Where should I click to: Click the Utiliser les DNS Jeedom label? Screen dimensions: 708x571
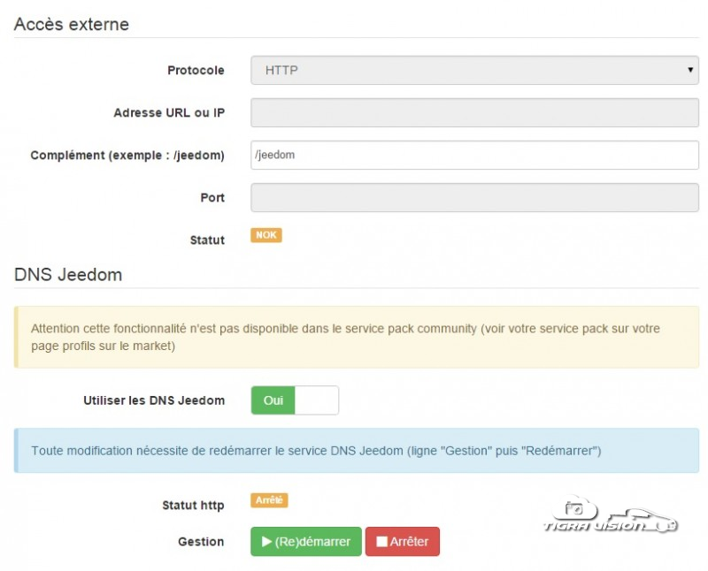(x=153, y=400)
